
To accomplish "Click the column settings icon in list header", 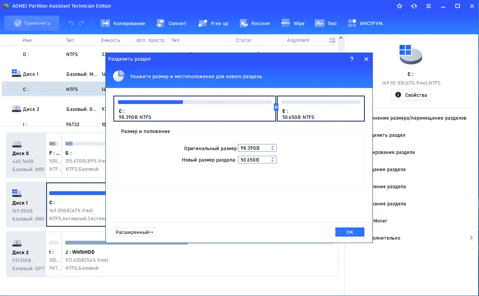I will tap(332, 40).
